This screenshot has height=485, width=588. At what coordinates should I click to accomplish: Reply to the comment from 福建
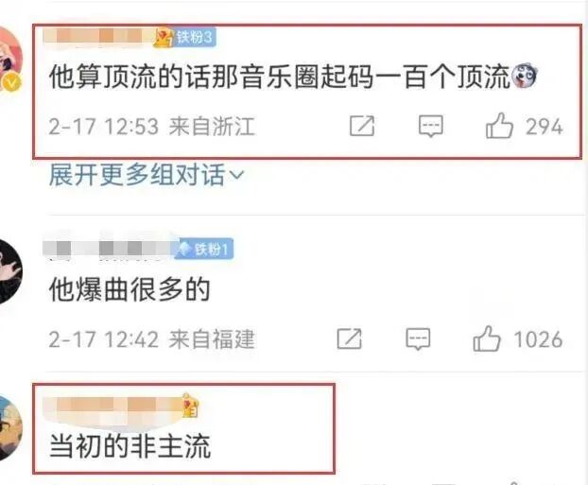[x=418, y=339]
